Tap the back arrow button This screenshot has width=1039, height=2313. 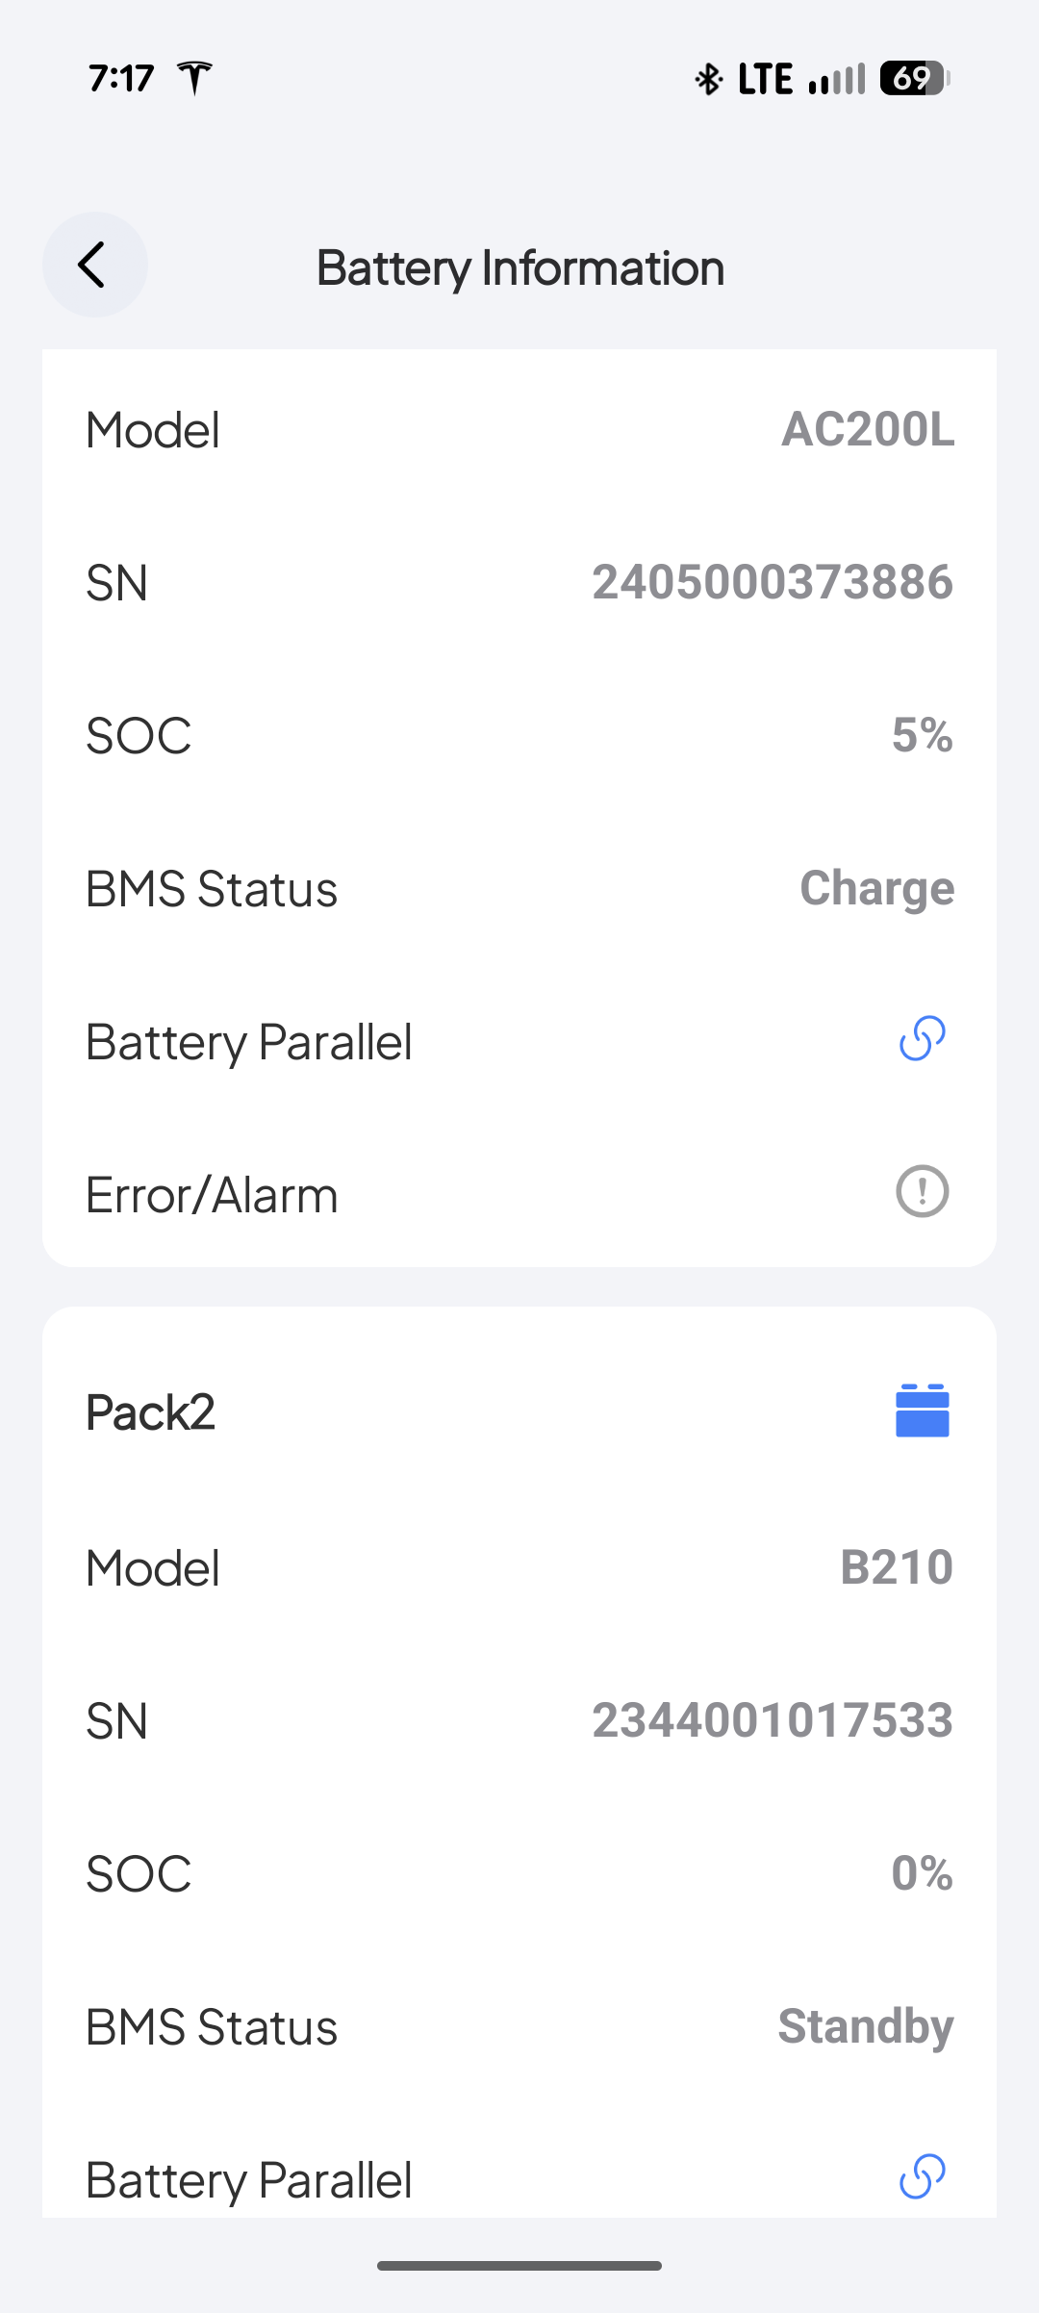coord(94,265)
